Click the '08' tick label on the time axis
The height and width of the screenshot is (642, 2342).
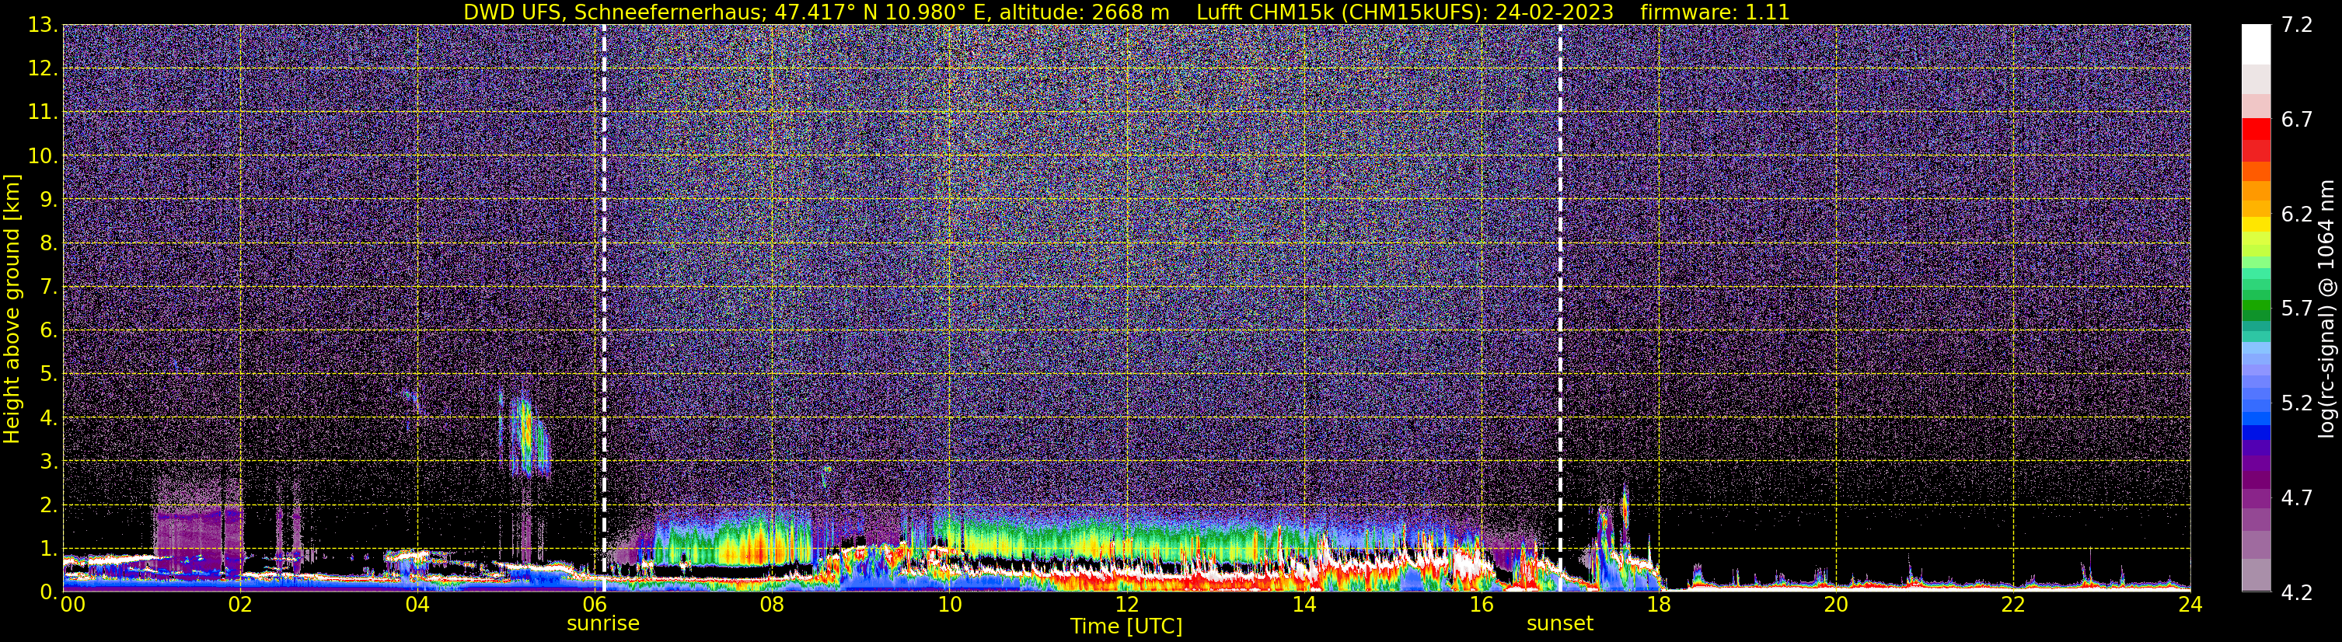pos(772,605)
